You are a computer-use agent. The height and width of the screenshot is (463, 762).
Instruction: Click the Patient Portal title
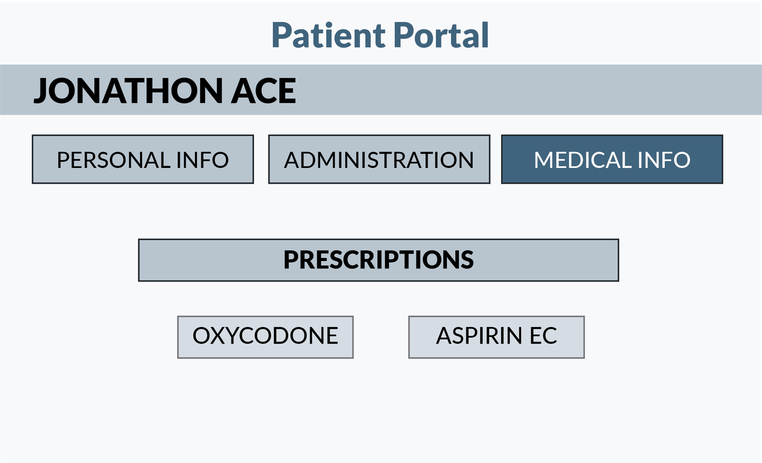[380, 35]
